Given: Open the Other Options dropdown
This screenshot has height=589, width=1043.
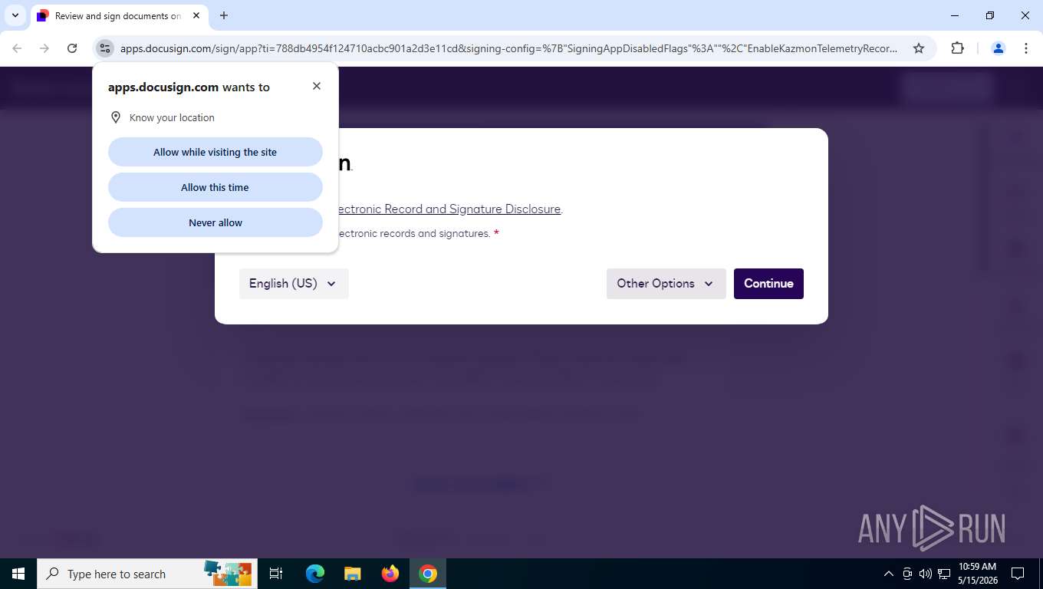Looking at the screenshot, I should [x=666, y=284].
